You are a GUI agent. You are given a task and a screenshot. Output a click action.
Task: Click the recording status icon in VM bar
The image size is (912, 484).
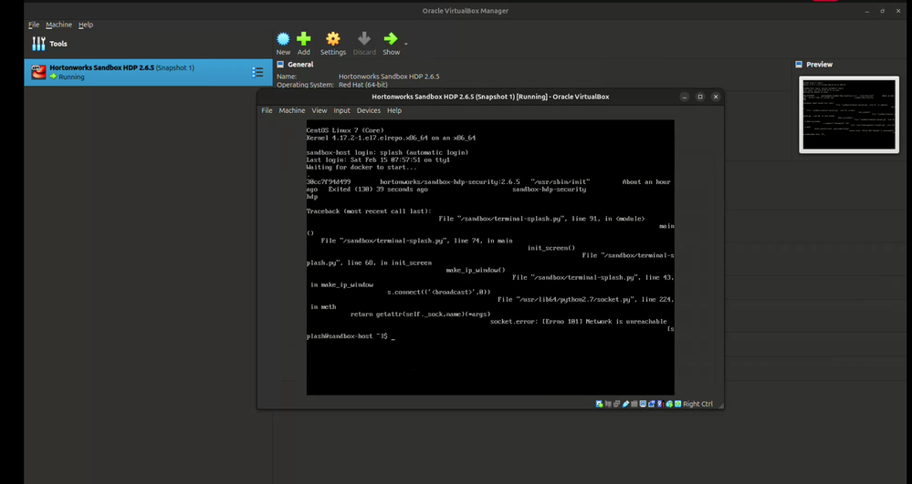(652, 404)
